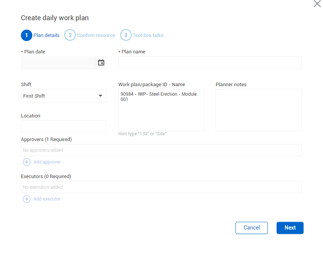Focus the Plan name text field

tap(210, 63)
